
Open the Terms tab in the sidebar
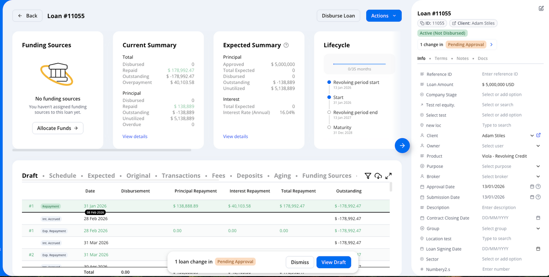coord(441,58)
